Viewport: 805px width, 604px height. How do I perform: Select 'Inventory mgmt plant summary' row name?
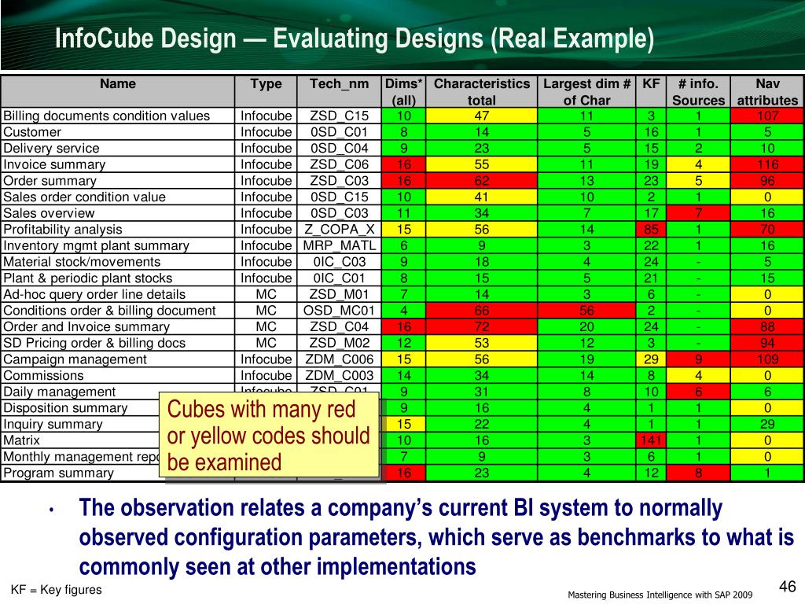pos(96,246)
